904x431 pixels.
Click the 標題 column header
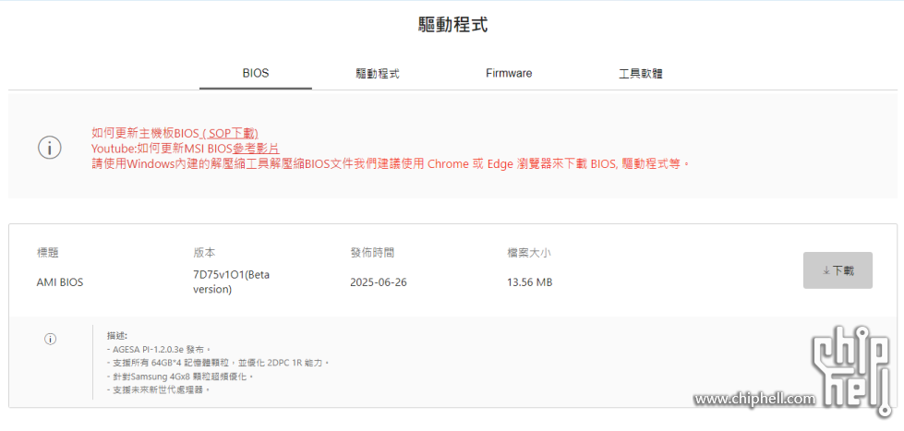47,253
